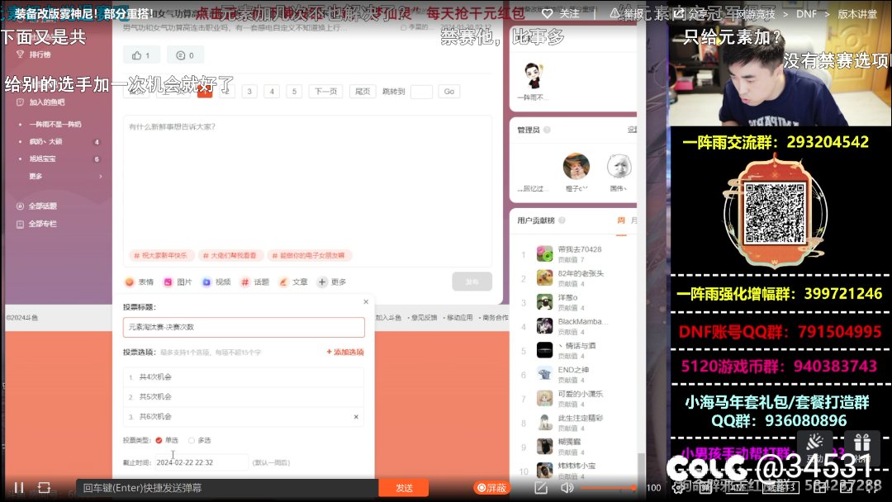Close the poll creation panel
The image size is (892, 502).
366,302
